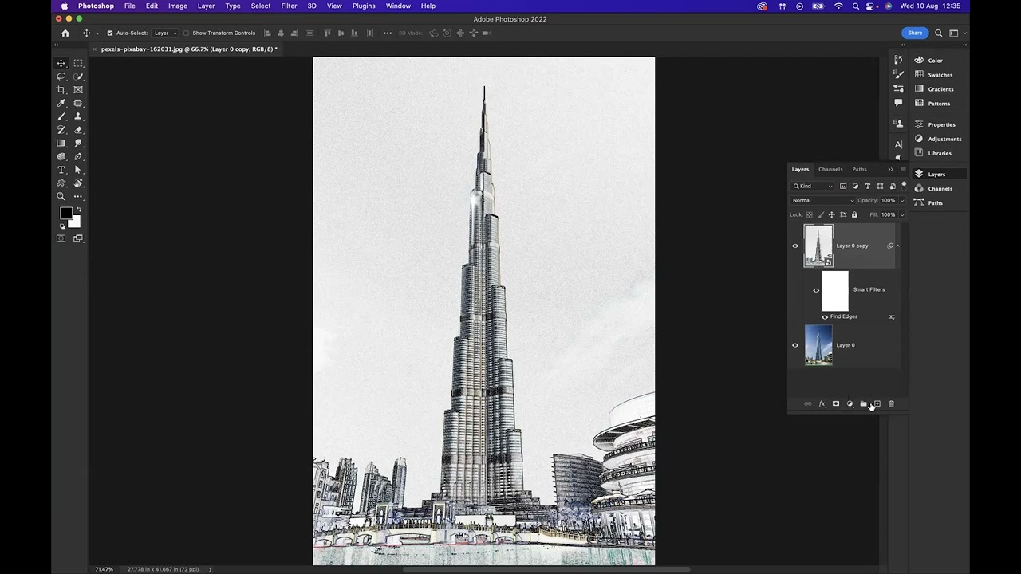1021x574 pixels.
Task: Open the Window menu
Action: (x=398, y=6)
